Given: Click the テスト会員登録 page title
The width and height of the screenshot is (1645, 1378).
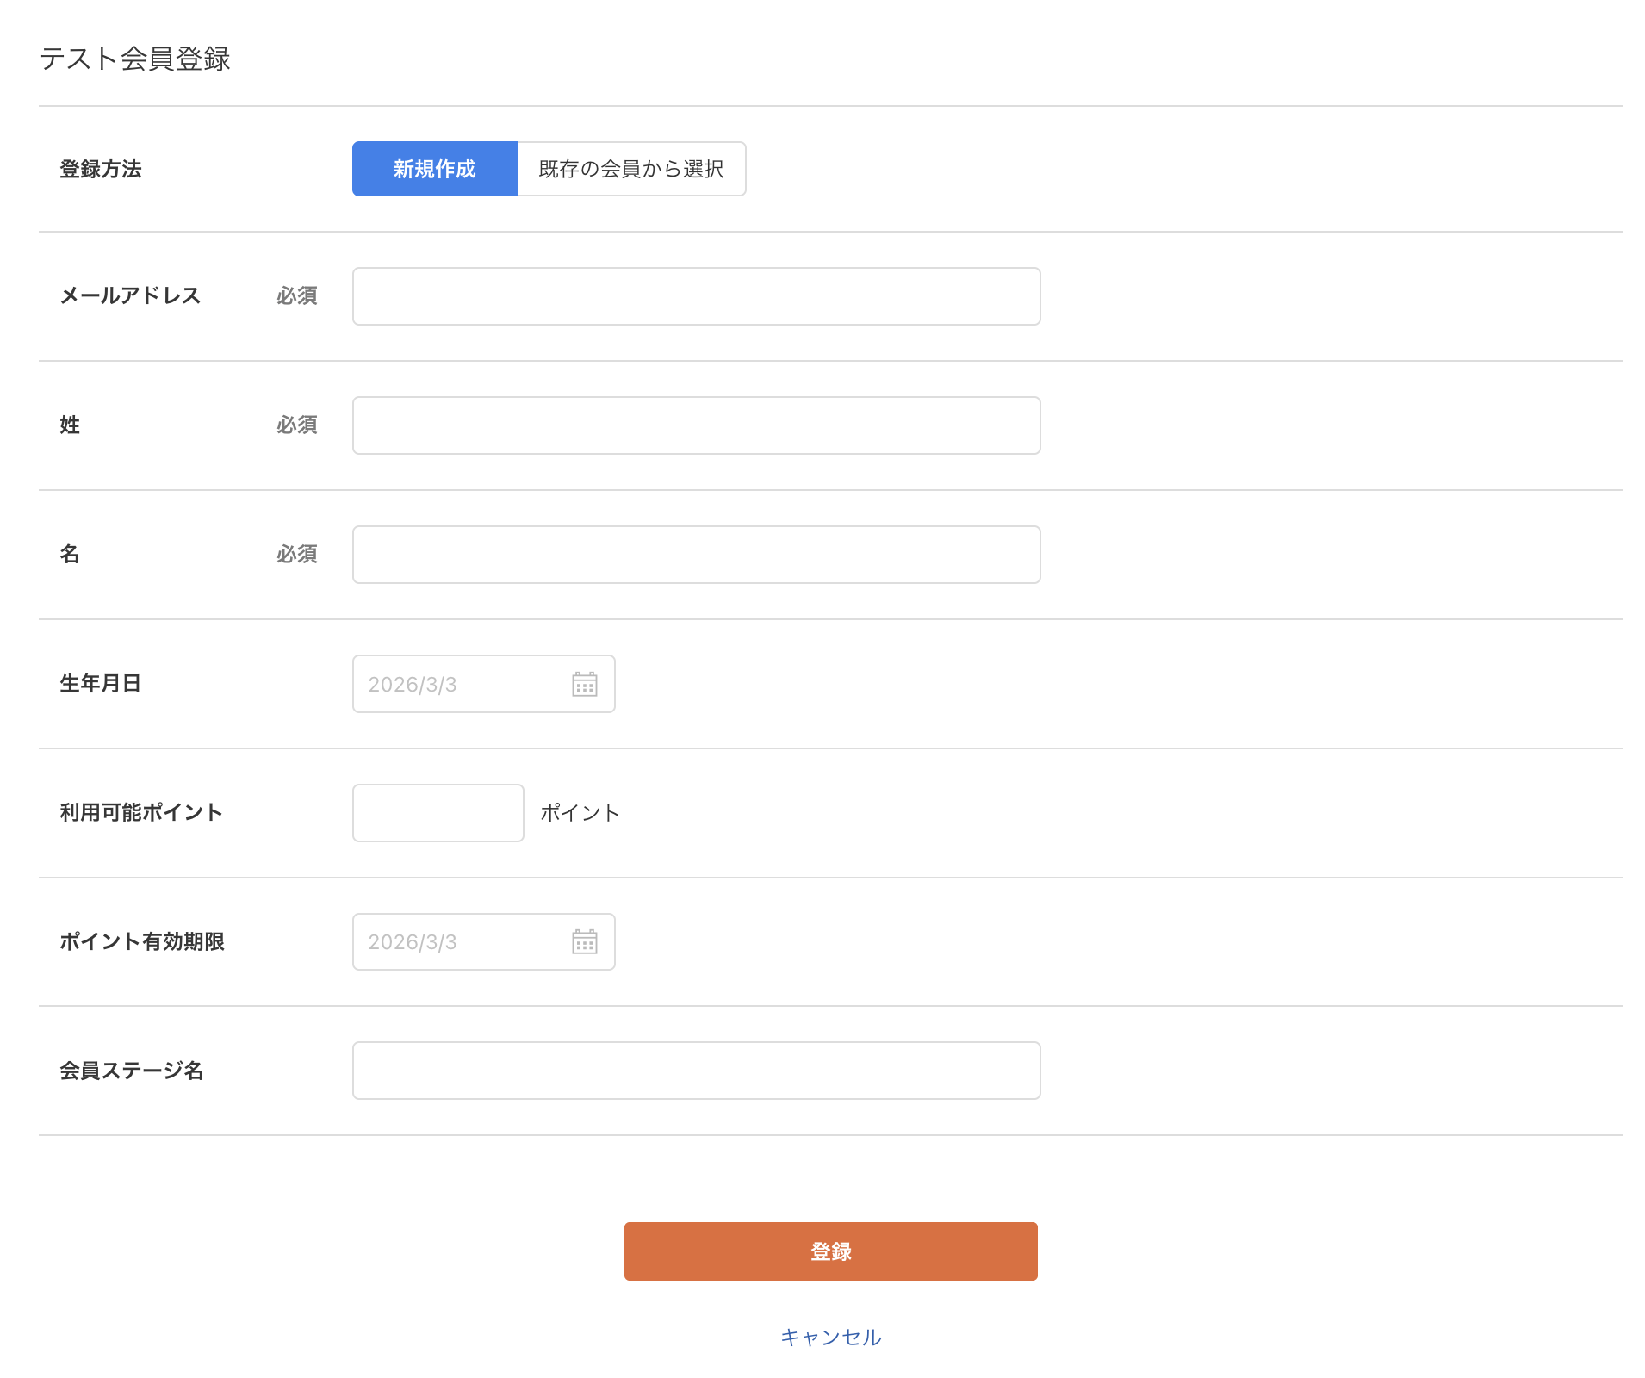Looking at the screenshot, I should (x=134, y=59).
